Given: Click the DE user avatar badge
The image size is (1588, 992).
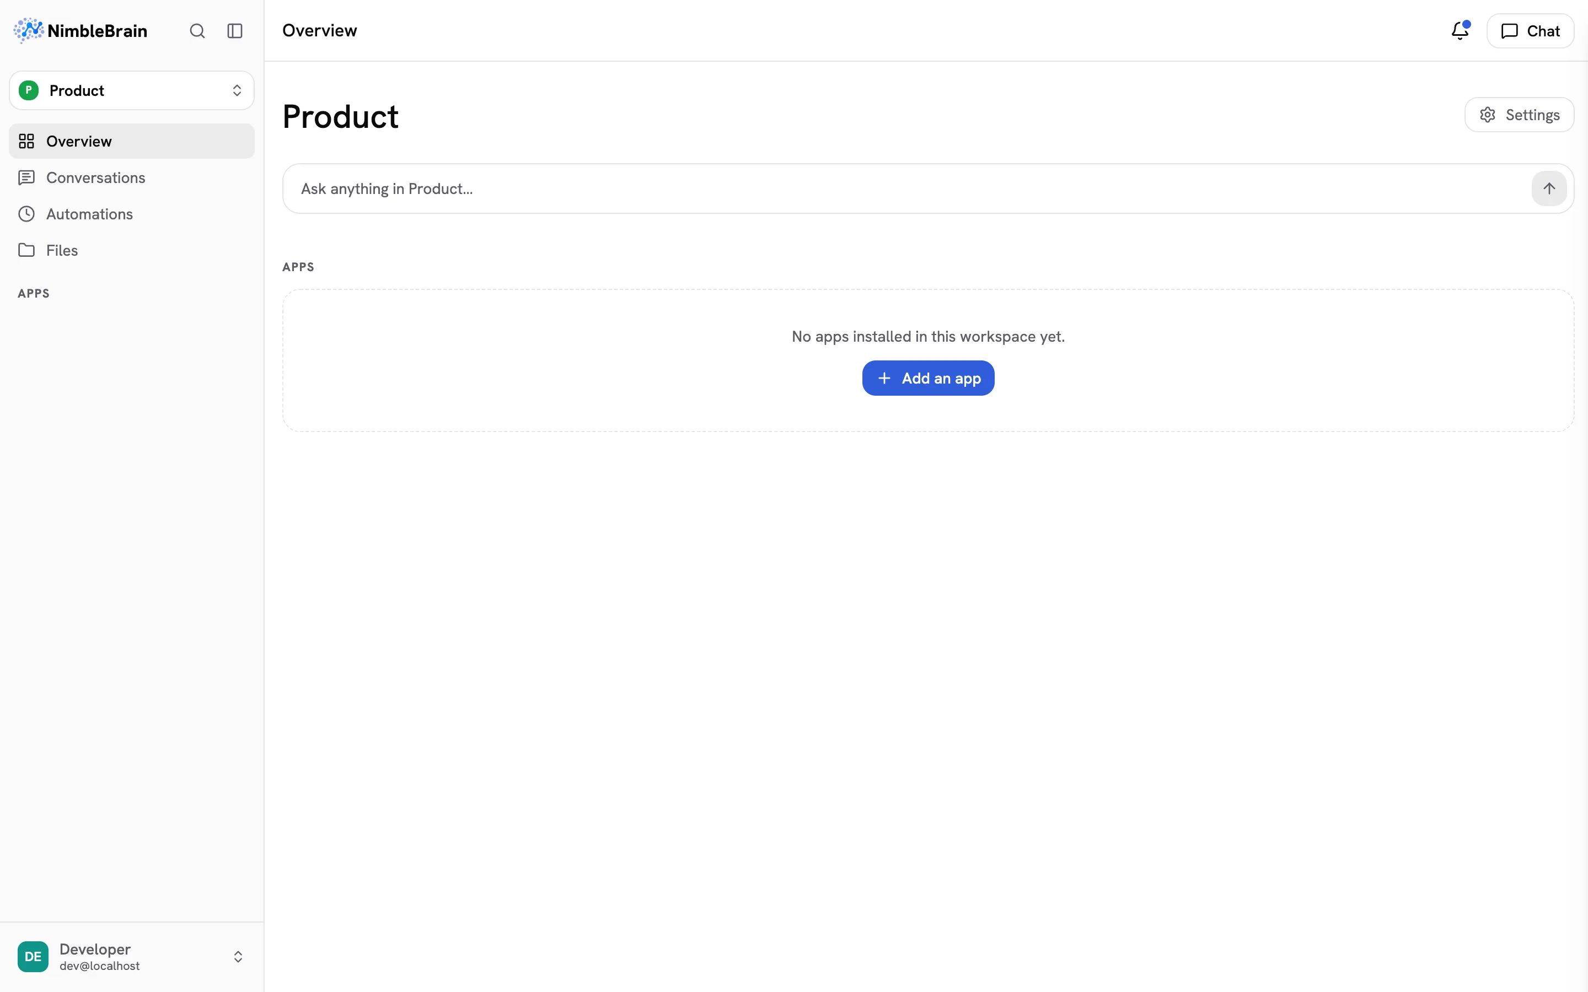Looking at the screenshot, I should pyautogui.click(x=33, y=957).
